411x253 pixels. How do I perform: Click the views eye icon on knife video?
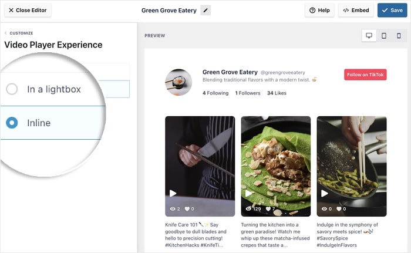(173, 208)
